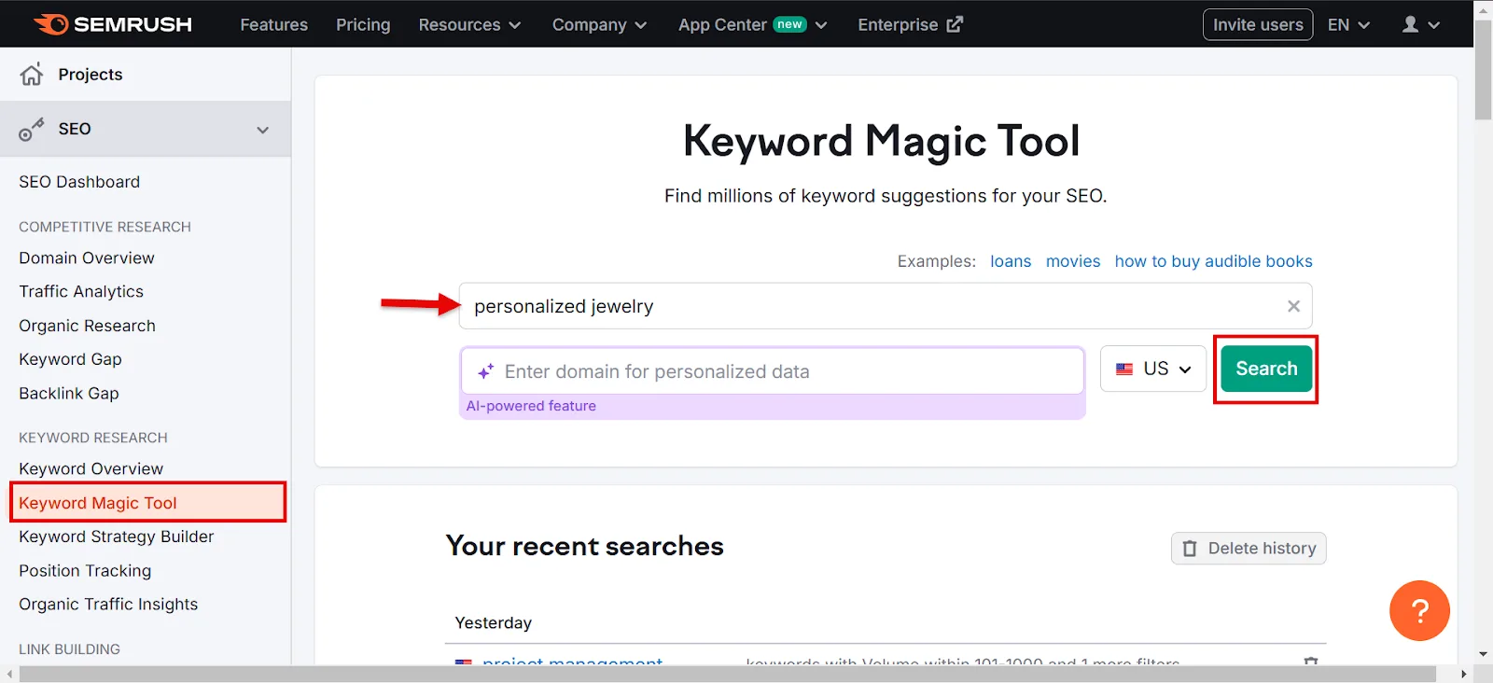1493x683 pixels.
Task: Click the LINK BUILDING section heading
Action: [69, 649]
